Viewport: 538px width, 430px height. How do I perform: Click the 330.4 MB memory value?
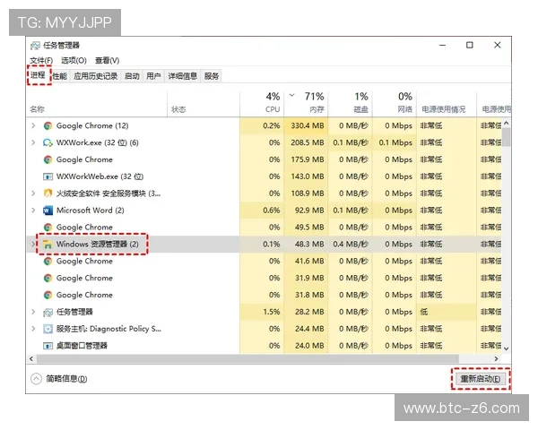pos(308,125)
